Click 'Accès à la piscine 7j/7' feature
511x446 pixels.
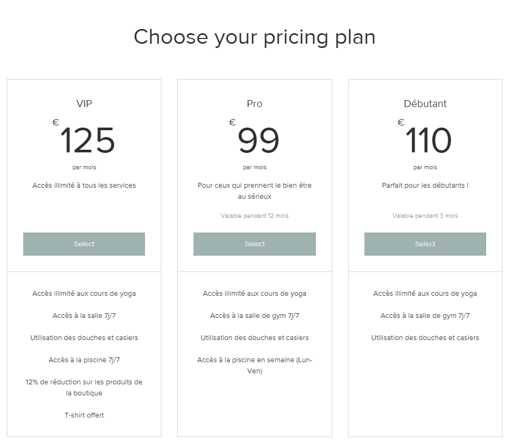click(x=84, y=360)
